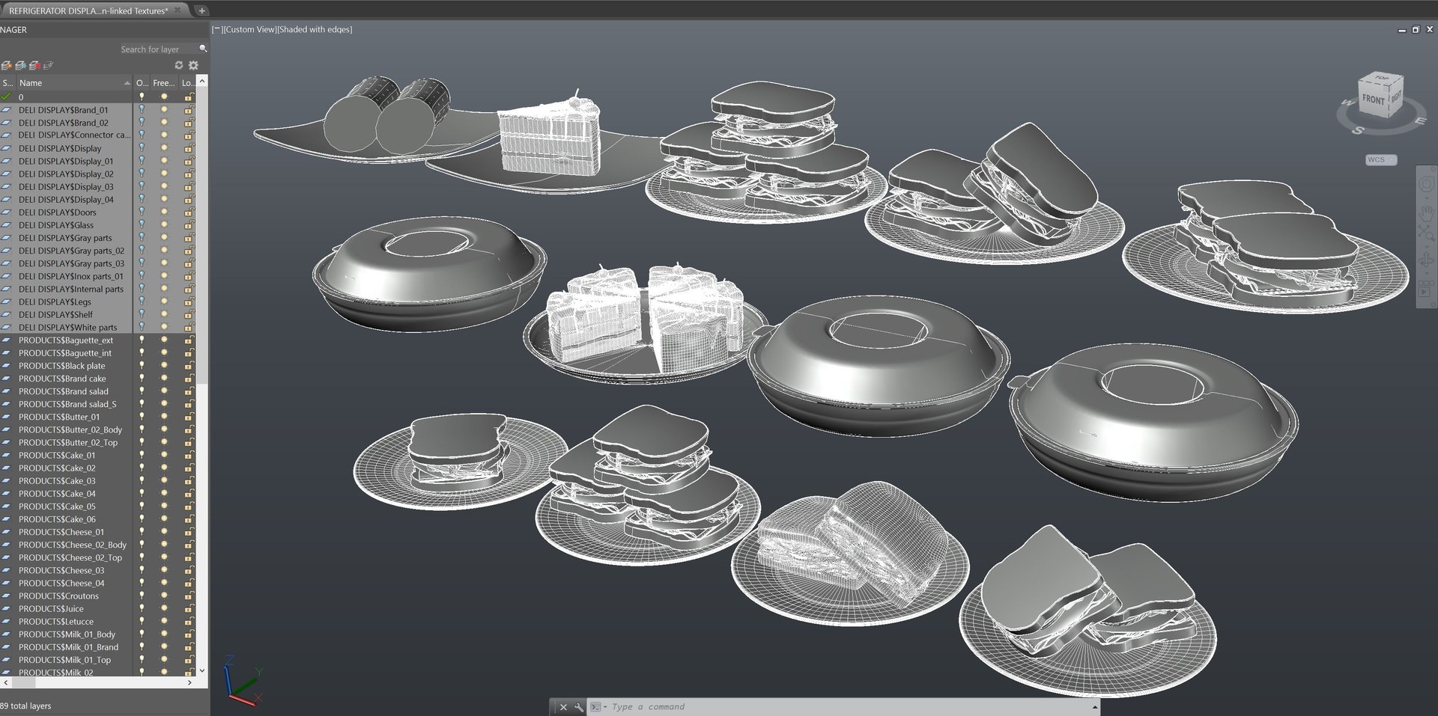
Task: Open layer manager settings gear
Action: (x=193, y=65)
